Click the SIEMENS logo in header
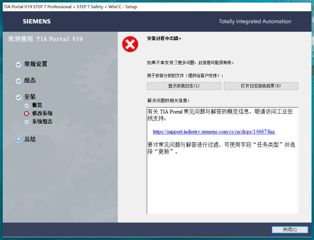Viewport: 314px width, 240px height. pyautogui.click(x=37, y=21)
